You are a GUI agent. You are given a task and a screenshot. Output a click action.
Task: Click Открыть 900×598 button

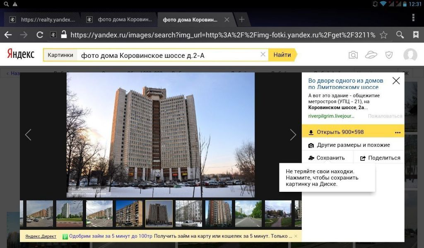[340, 132]
